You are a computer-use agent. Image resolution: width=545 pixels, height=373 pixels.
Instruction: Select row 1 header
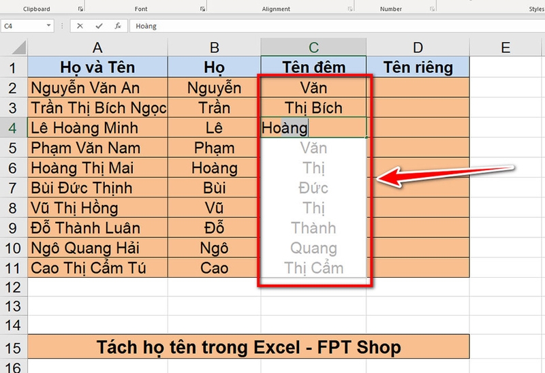pyautogui.click(x=13, y=67)
